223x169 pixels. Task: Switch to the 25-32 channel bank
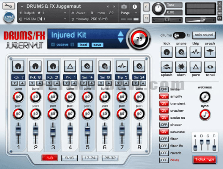click(x=110, y=158)
